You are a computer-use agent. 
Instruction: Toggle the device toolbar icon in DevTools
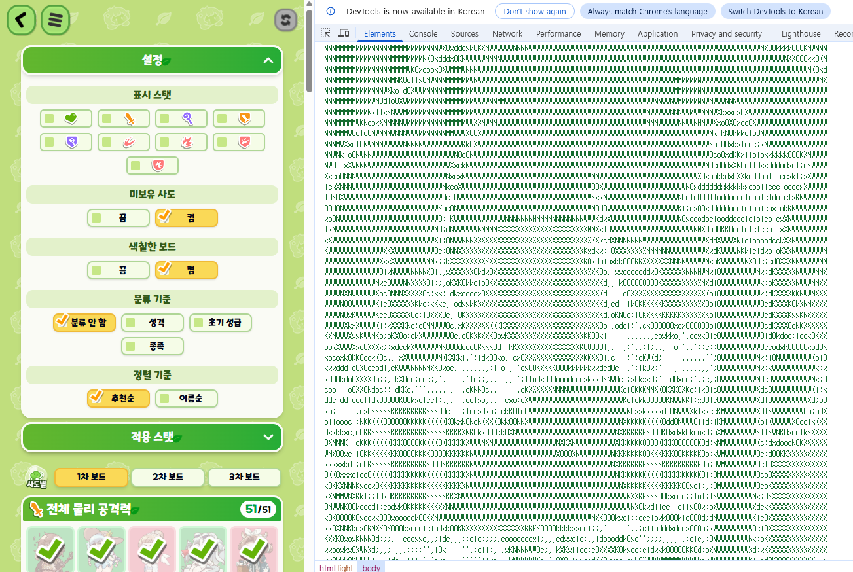tap(344, 33)
